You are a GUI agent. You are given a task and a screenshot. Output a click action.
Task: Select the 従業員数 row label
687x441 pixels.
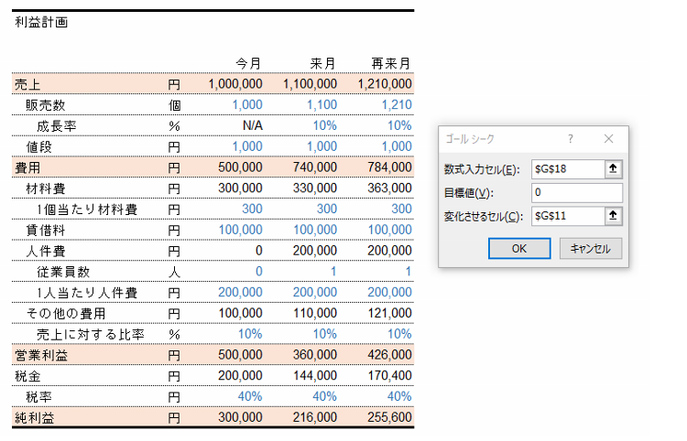point(63,272)
